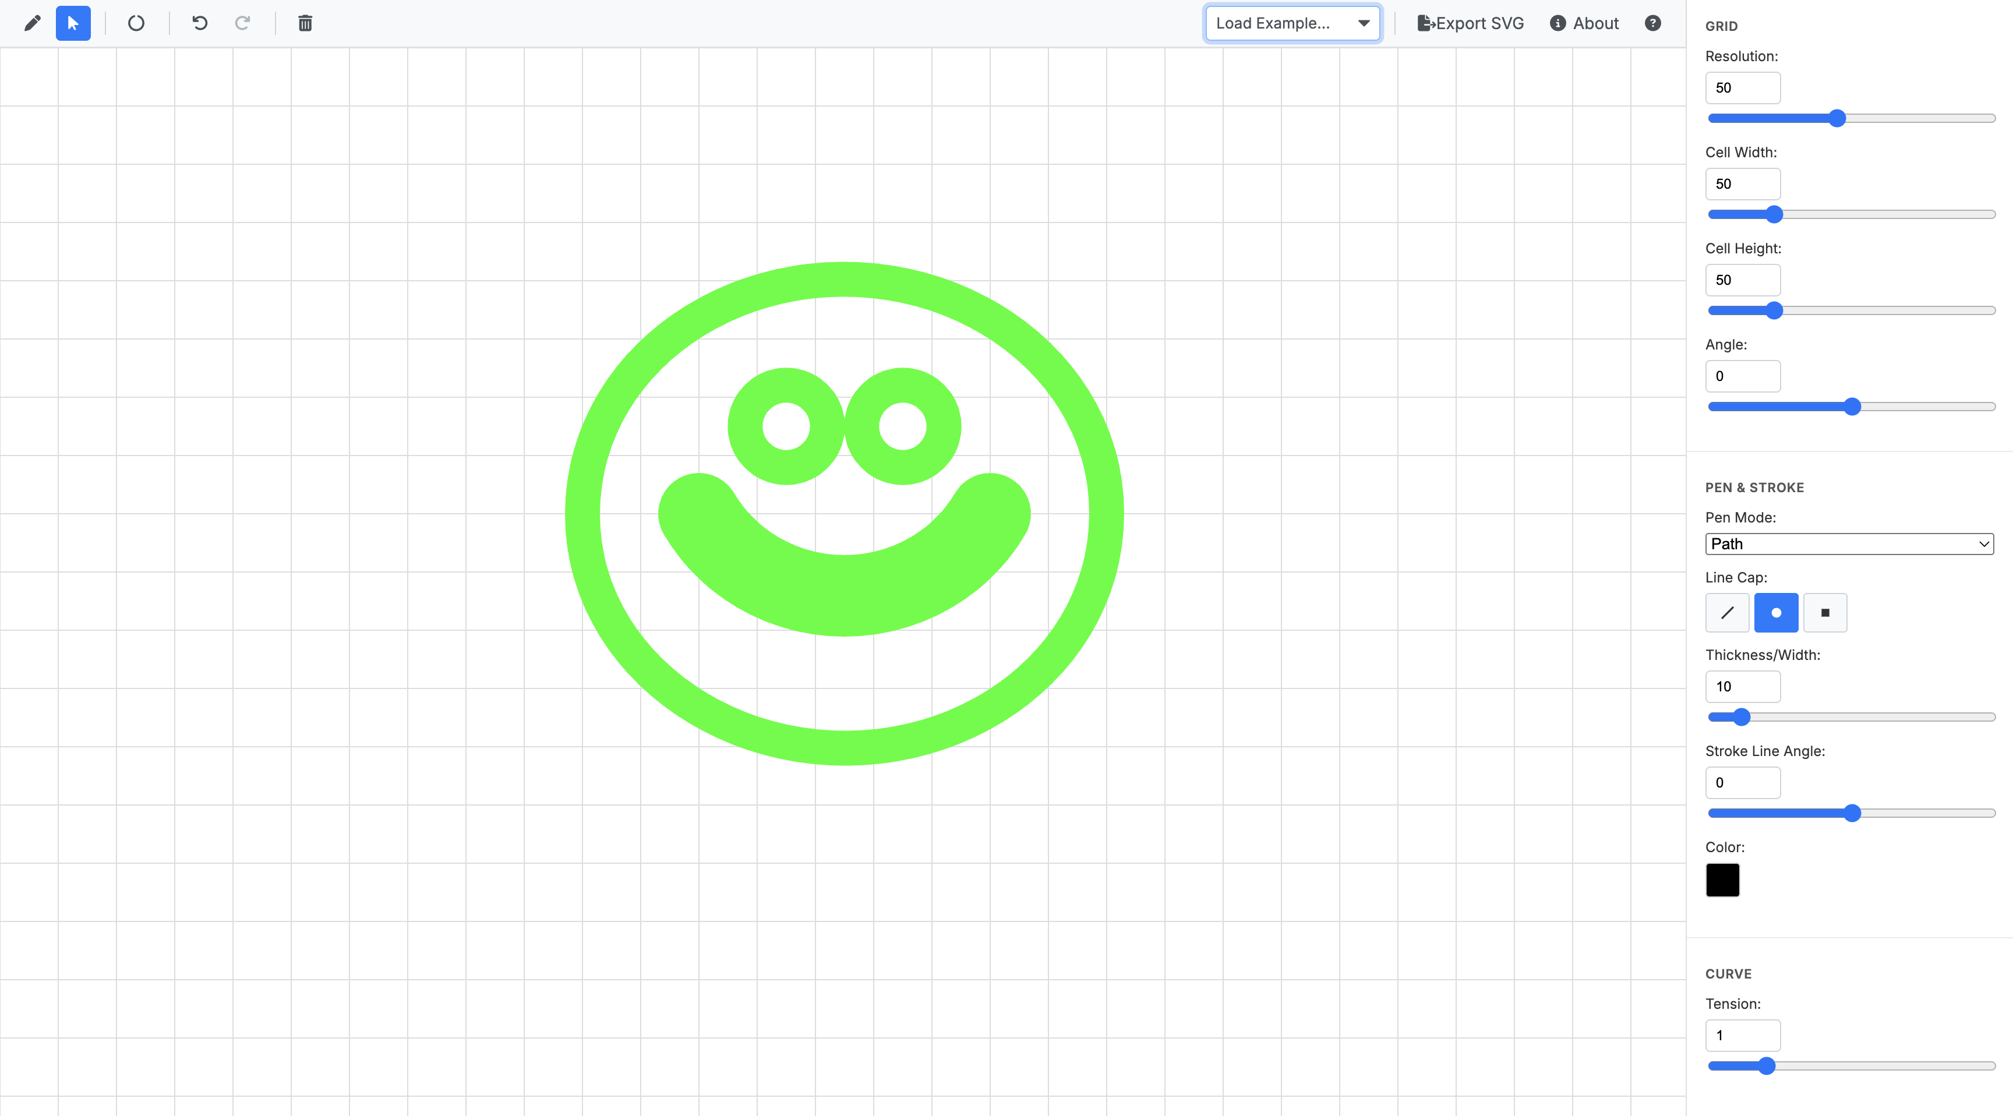Image resolution: width=2013 pixels, height=1116 pixels.
Task: Activate the pointer select tool
Action: [x=73, y=23]
